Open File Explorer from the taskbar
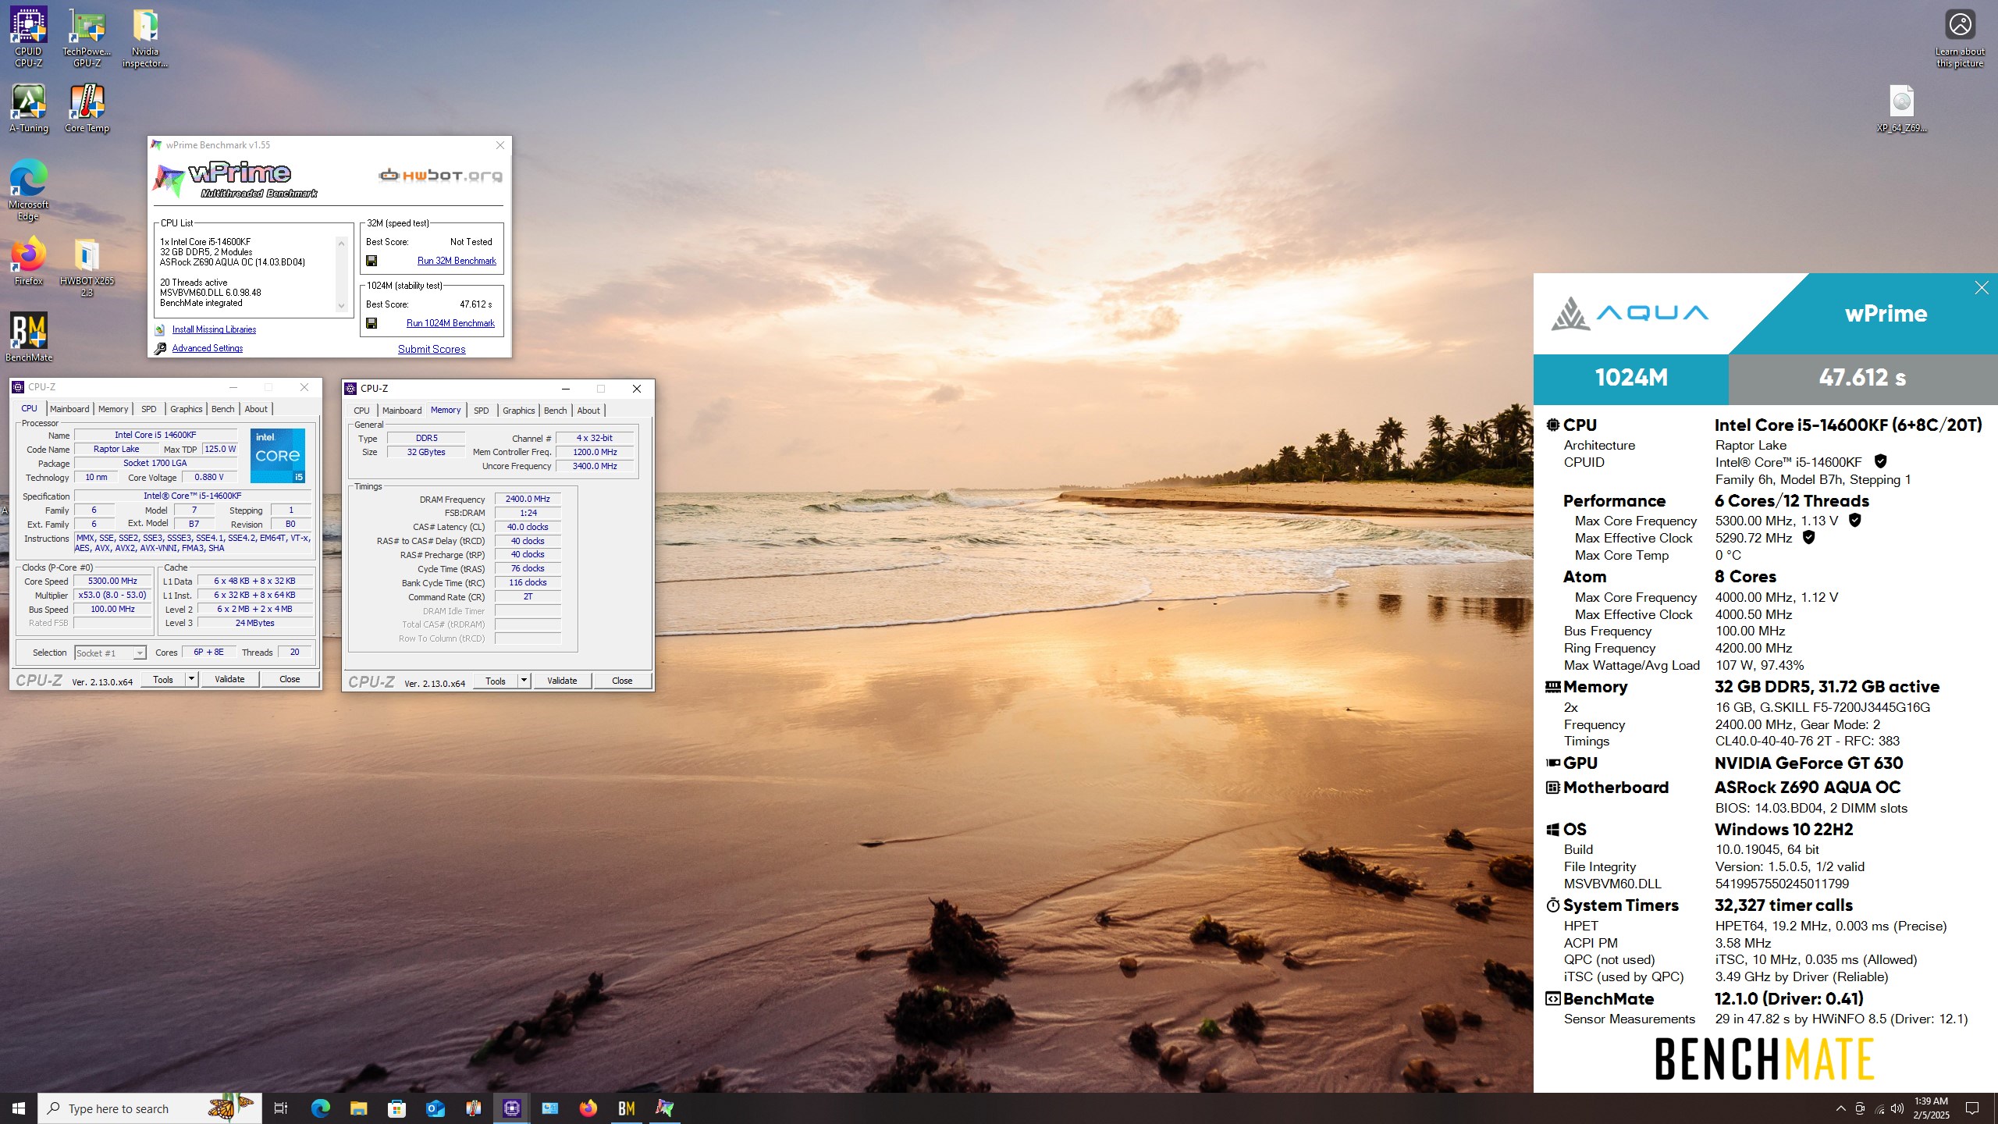1998x1124 pixels. point(358,1108)
